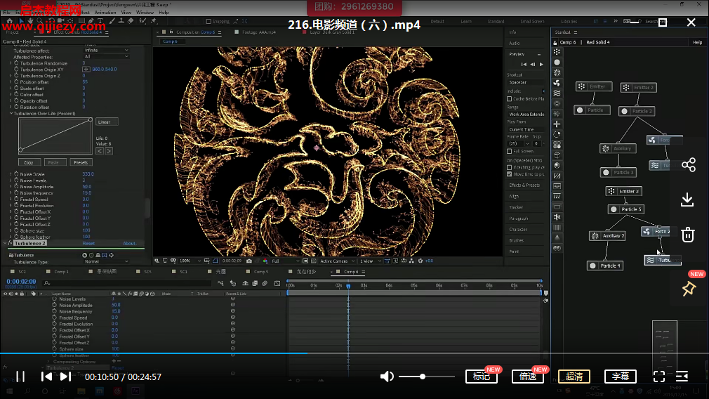Change quality with the 超清 button
Image resolution: width=709 pixels, height=399 pixels.
point(574,377)
